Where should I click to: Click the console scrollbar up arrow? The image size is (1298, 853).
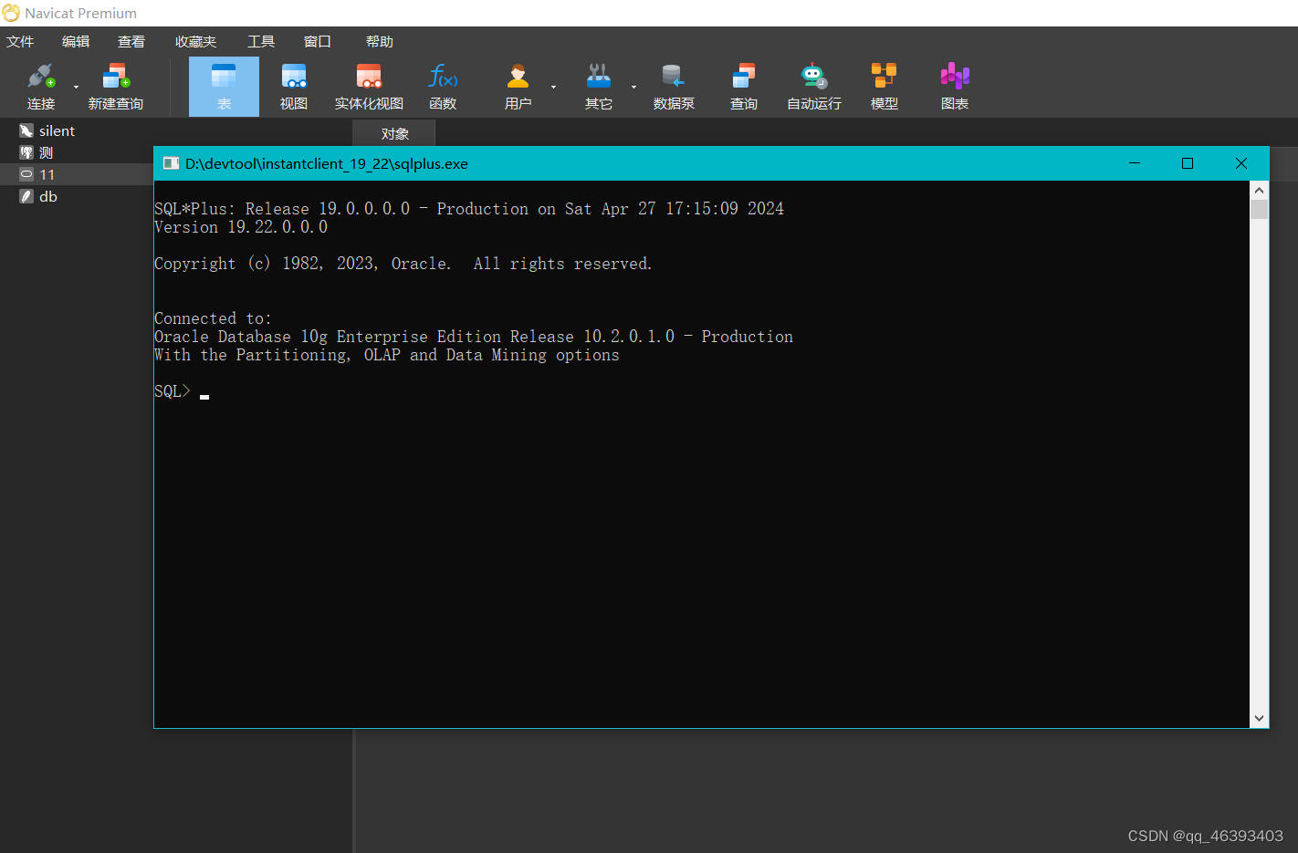click(1260, 191)
